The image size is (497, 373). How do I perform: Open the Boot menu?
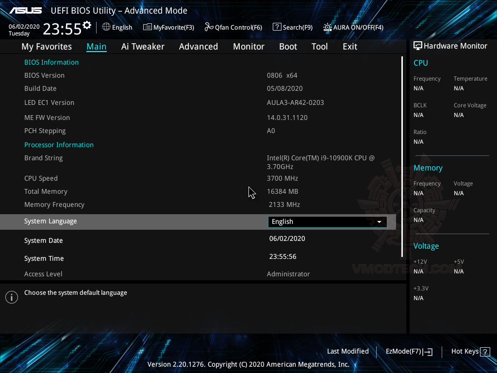[x=288, y=46]
